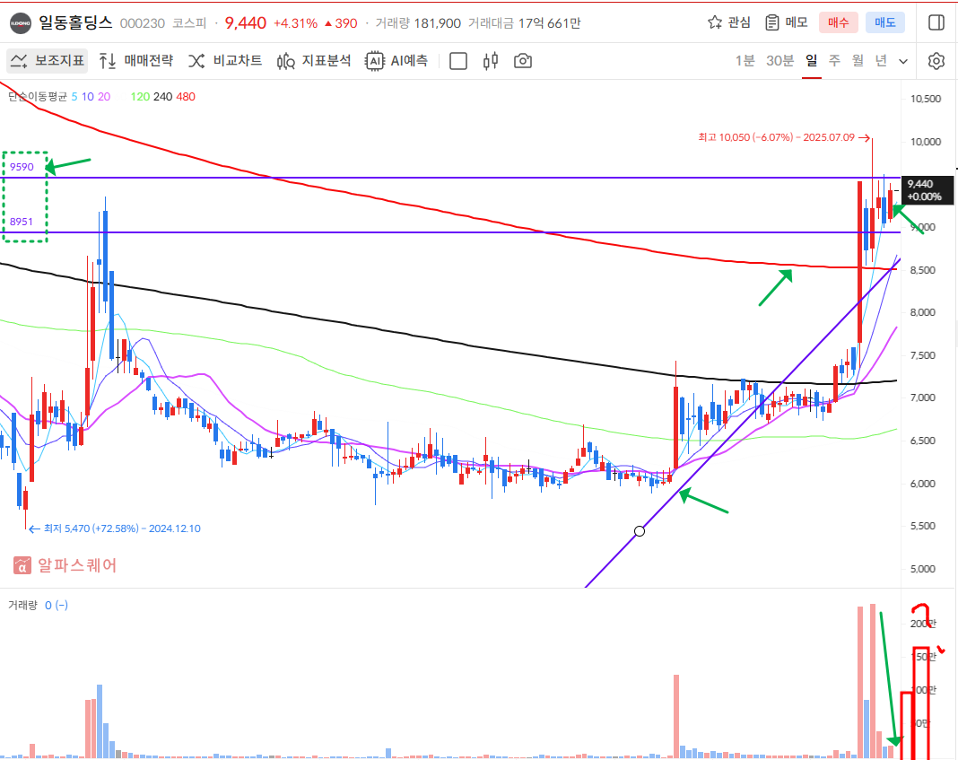Image resolution: width=958 pixels, height=760 pixels.
Task: Click the 9590 horizontal line label
Action: coord(22,167)
